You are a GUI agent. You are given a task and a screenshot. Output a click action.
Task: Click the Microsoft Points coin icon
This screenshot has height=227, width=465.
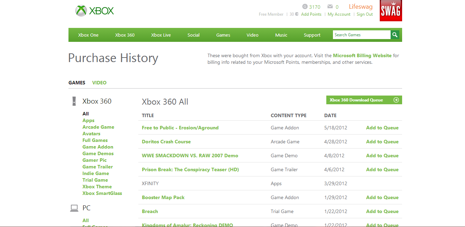[x=297, y=14]
